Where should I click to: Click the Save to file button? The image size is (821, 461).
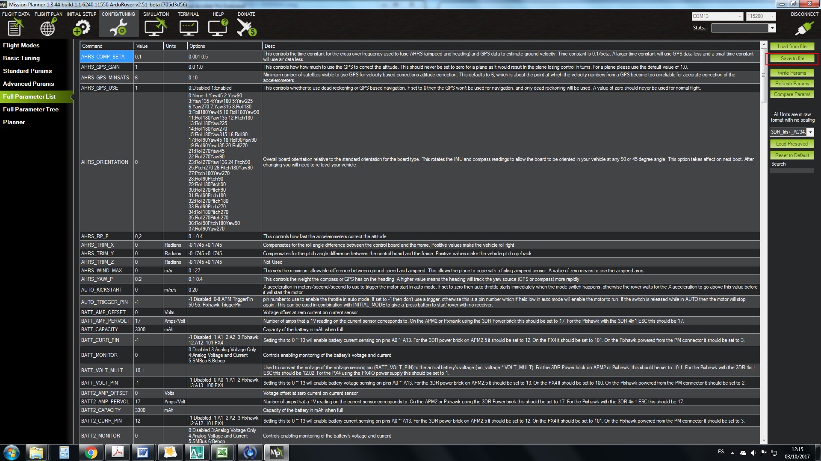[x=792, y=58]
